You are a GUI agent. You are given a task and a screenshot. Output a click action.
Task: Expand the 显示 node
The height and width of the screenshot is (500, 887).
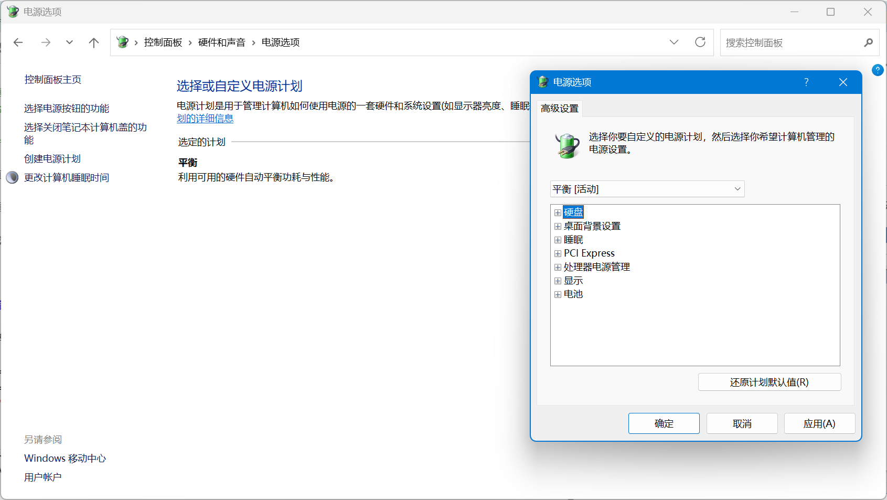pos(558,281)
